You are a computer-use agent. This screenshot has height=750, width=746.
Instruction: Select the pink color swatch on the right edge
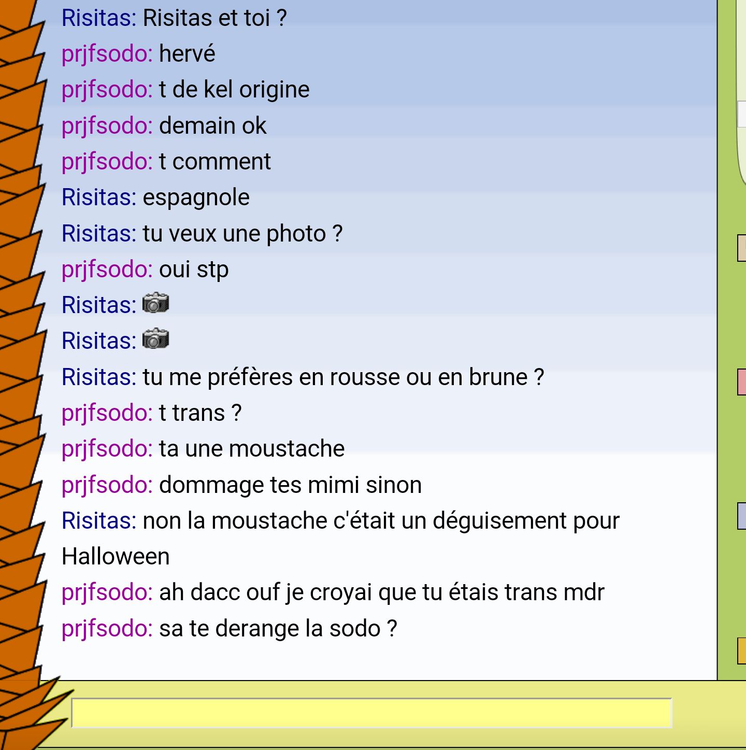pyautogui.click(x=741, y=382)
